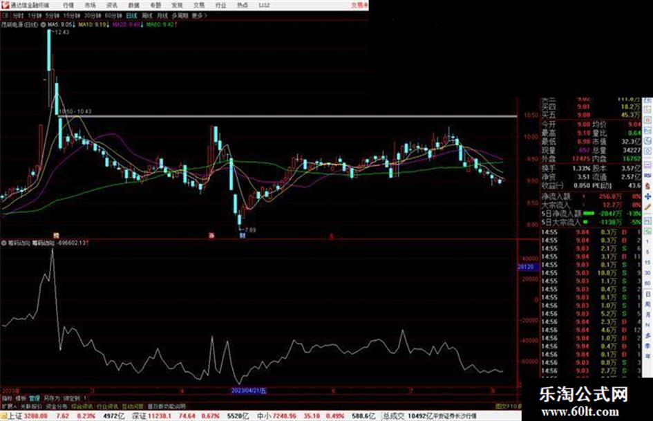The width and height of the screenshot is (653, 421).
Task: Click the blue four-arrow move icon
Action: pyautogui.click(x=647, y=196)
